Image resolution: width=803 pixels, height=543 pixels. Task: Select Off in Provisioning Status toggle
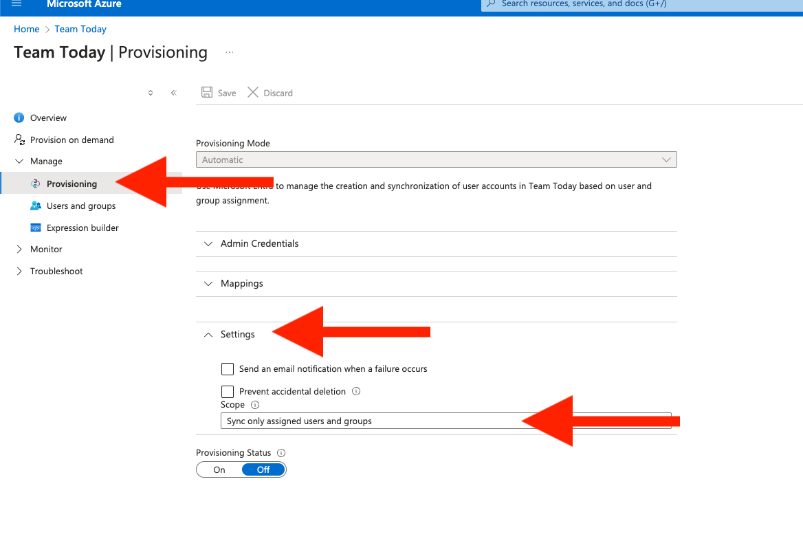click(263, 470)
